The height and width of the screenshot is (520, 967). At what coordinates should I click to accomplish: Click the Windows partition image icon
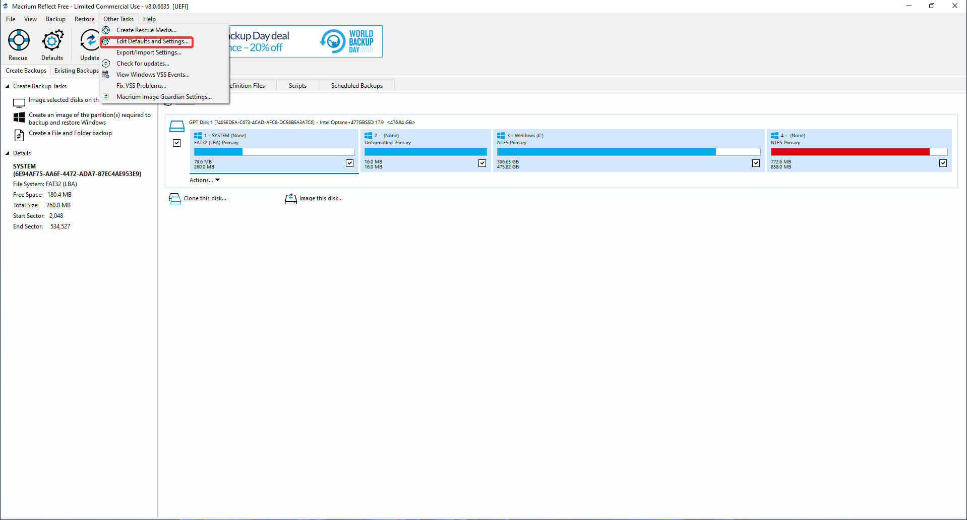click(x=19, y=117)
